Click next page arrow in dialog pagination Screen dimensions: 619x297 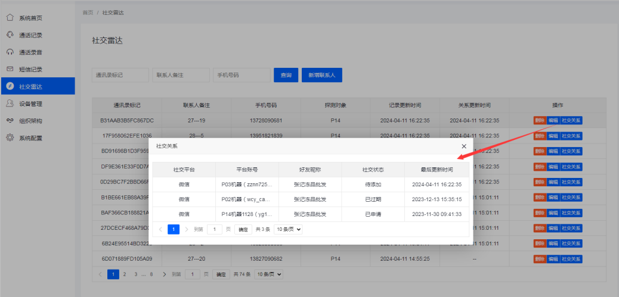186,229
